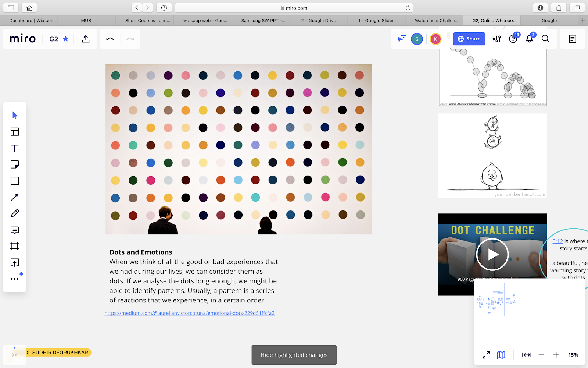
Task: Play the Dot Challenge video
Action: click(x=492, y=254)
